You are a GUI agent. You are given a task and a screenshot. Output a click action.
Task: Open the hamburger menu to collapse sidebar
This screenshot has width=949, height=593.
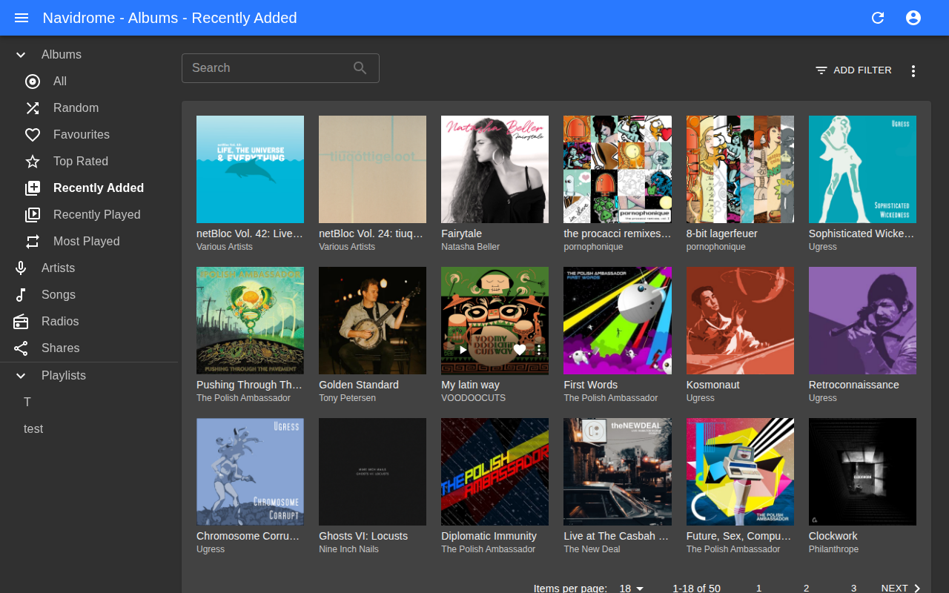(x=21, y=18)
